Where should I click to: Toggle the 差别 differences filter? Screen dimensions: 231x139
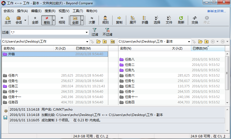pos(47,20)
